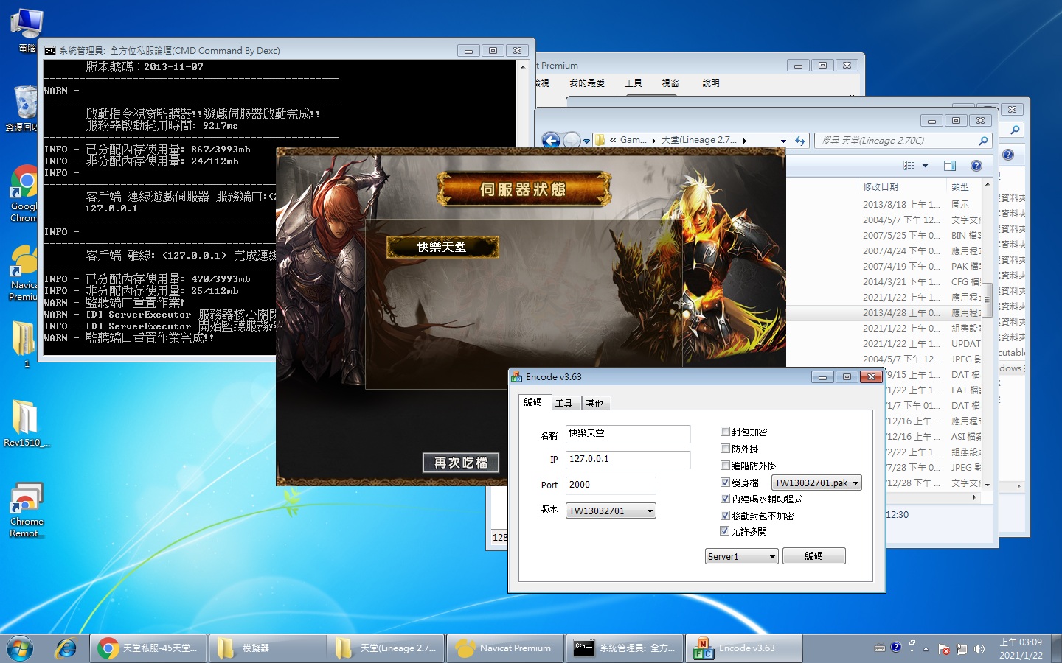Enable 封包加密 checkbox
Screen dimensions: 1062x663
[725, 432]
